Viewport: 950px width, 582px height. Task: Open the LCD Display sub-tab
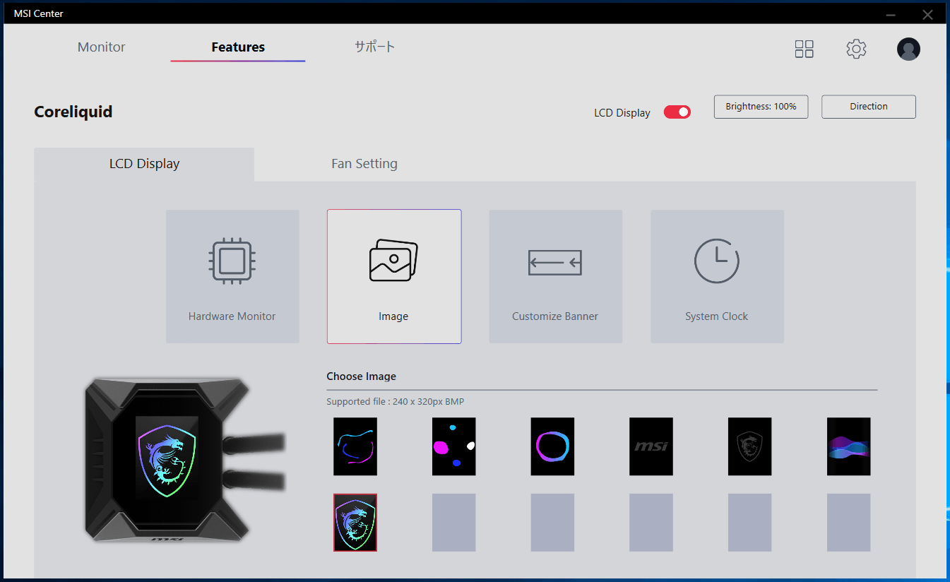click(x=144, y=164)
